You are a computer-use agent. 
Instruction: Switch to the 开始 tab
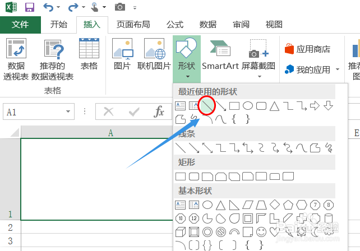coord(59,25)
